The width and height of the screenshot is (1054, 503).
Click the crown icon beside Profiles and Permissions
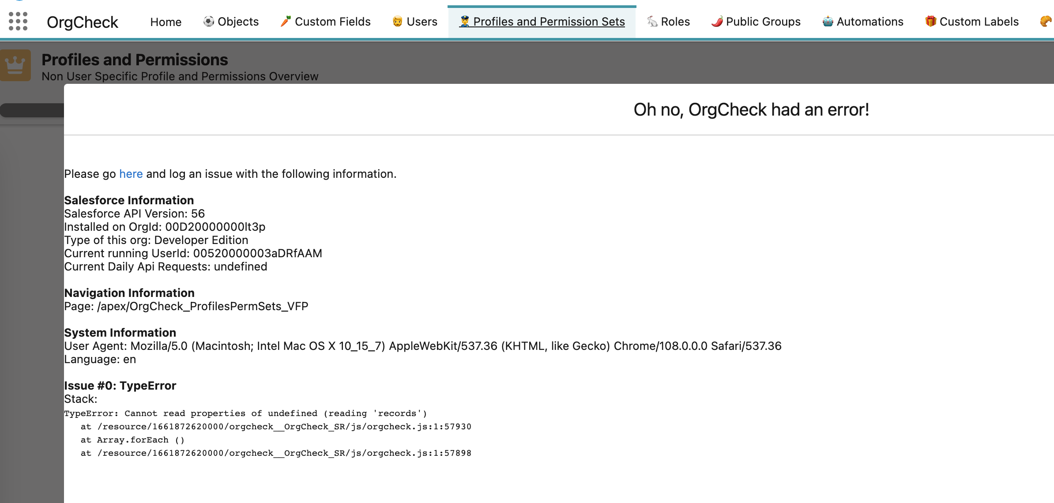click(15, 65)
